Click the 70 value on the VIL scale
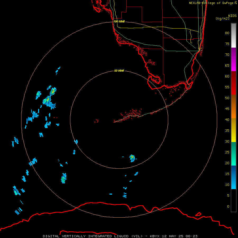The width and height of the screenshot is (238, 238). click(x=227, y=55)
